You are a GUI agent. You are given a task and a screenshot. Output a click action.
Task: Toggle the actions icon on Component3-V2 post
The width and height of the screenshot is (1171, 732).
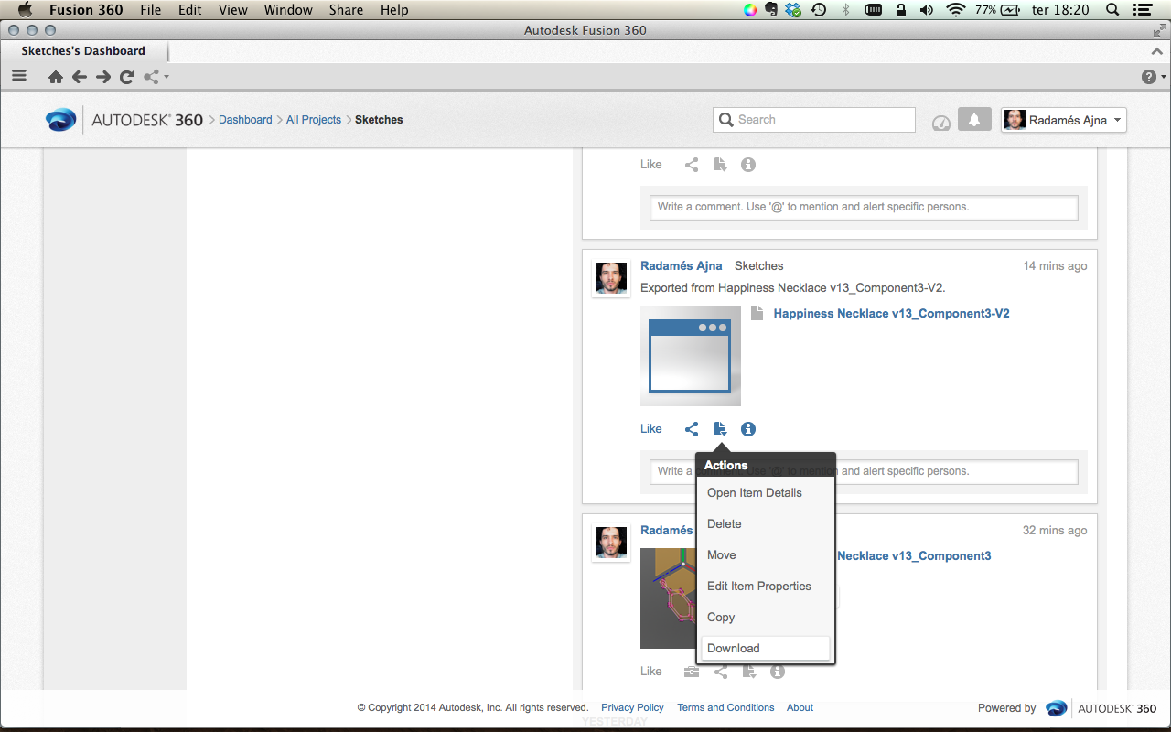click(x=720, y=428)
